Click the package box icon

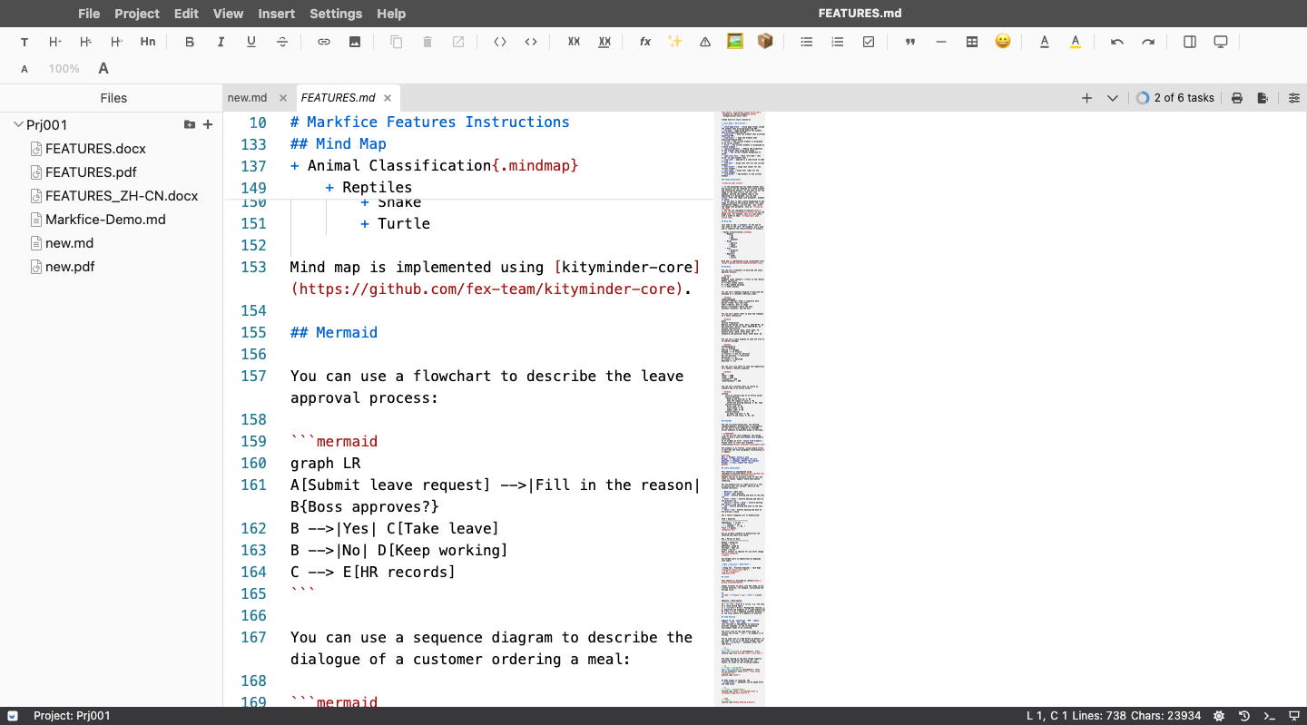tap(765, 42)
